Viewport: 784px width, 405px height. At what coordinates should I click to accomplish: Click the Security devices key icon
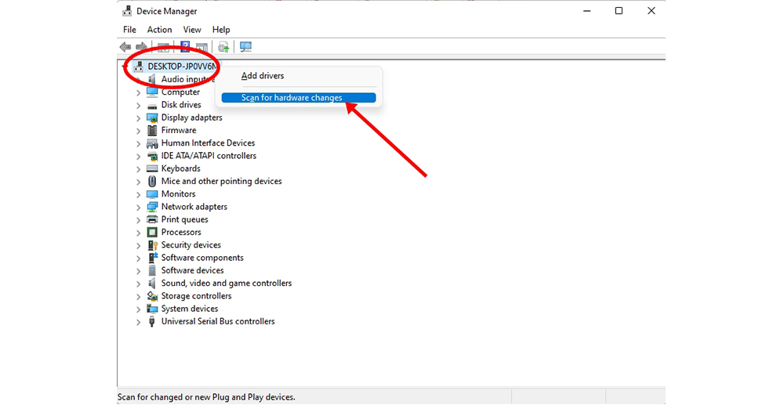(153, 245)
